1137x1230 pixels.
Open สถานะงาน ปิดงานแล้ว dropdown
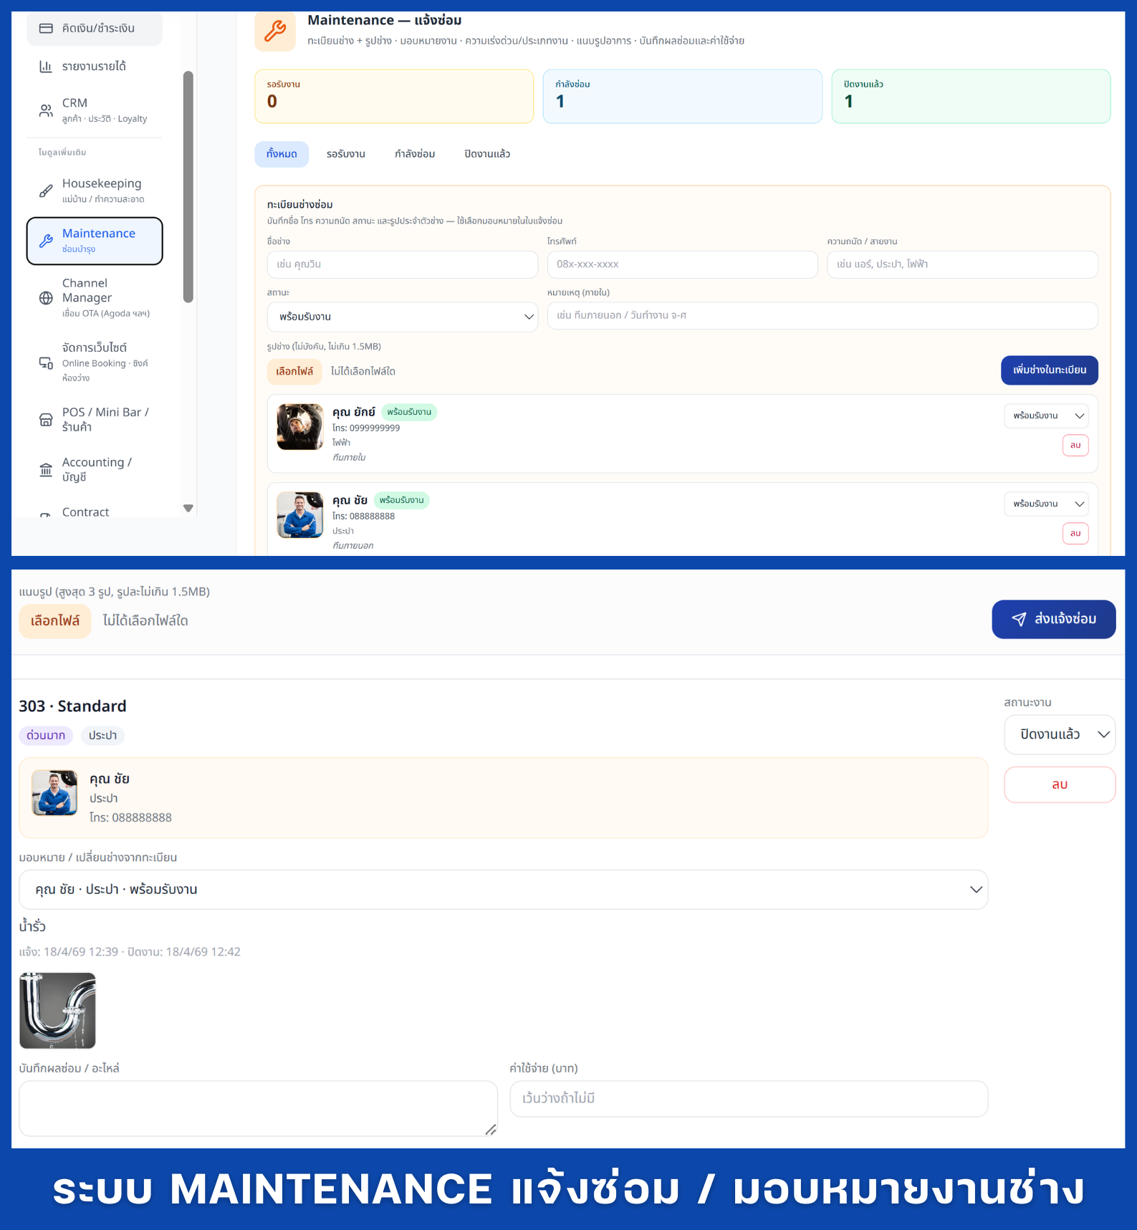[x=1060, y=735]
